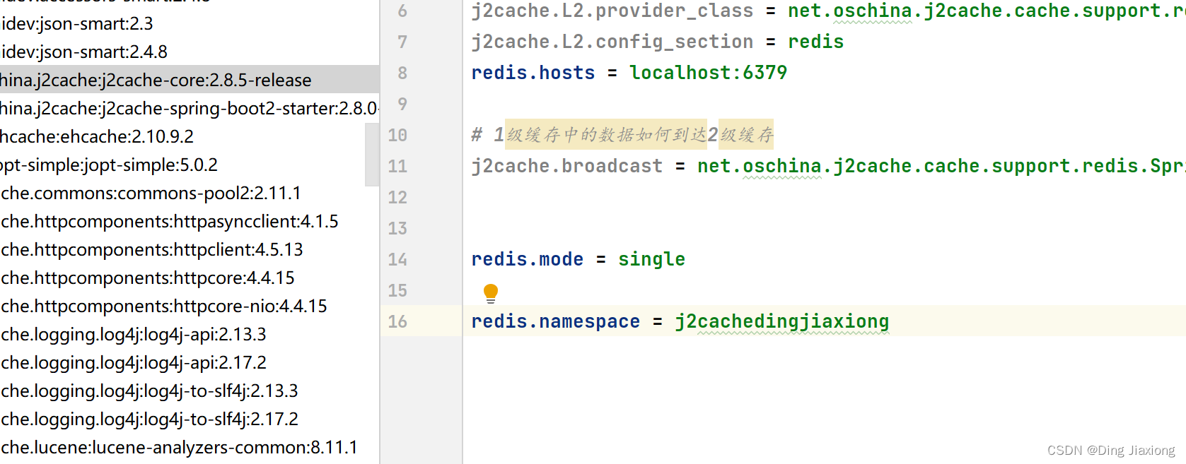Screen dimensions: 1186x464
Task: Click gutter line number 16
Action: (397, 321)
